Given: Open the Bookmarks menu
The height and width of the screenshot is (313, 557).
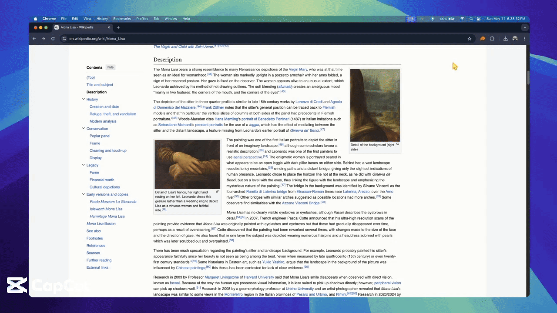Looking at the screenshot, I should pos(122,19).
